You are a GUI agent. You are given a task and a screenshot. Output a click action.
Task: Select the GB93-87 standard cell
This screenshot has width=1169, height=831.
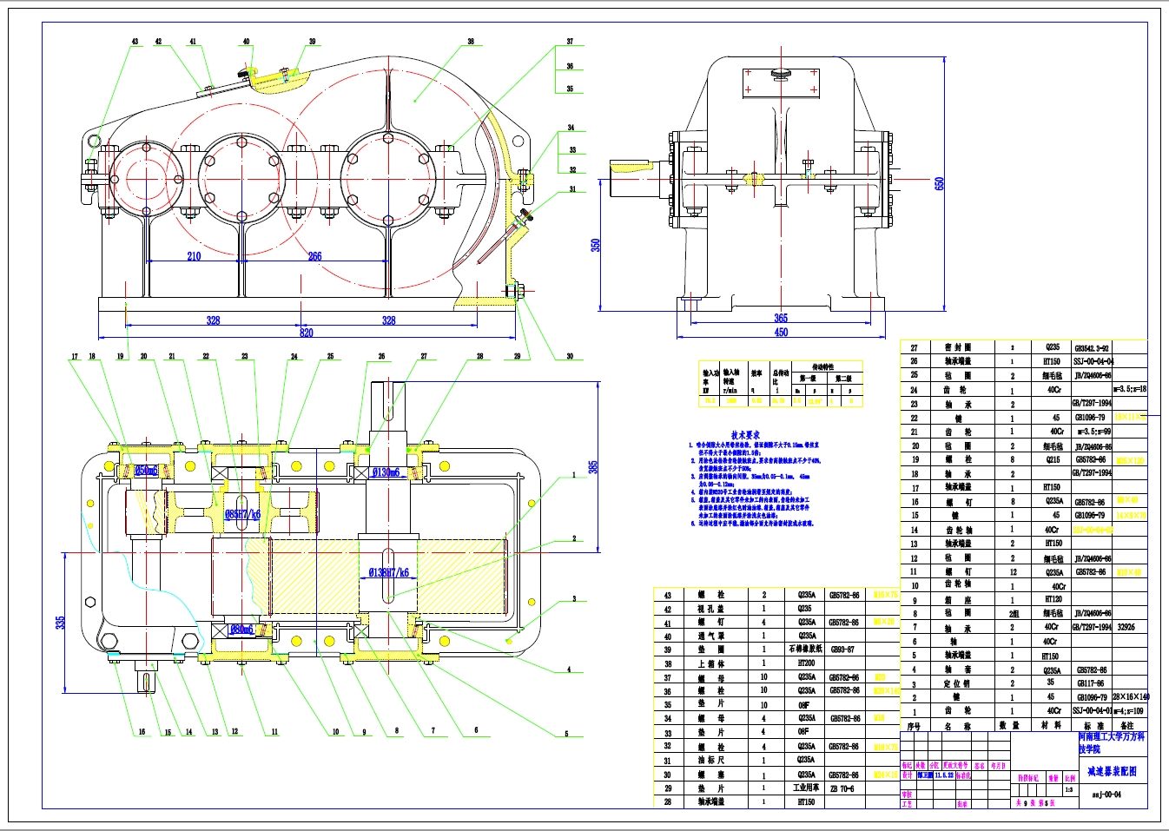[842, 650]
